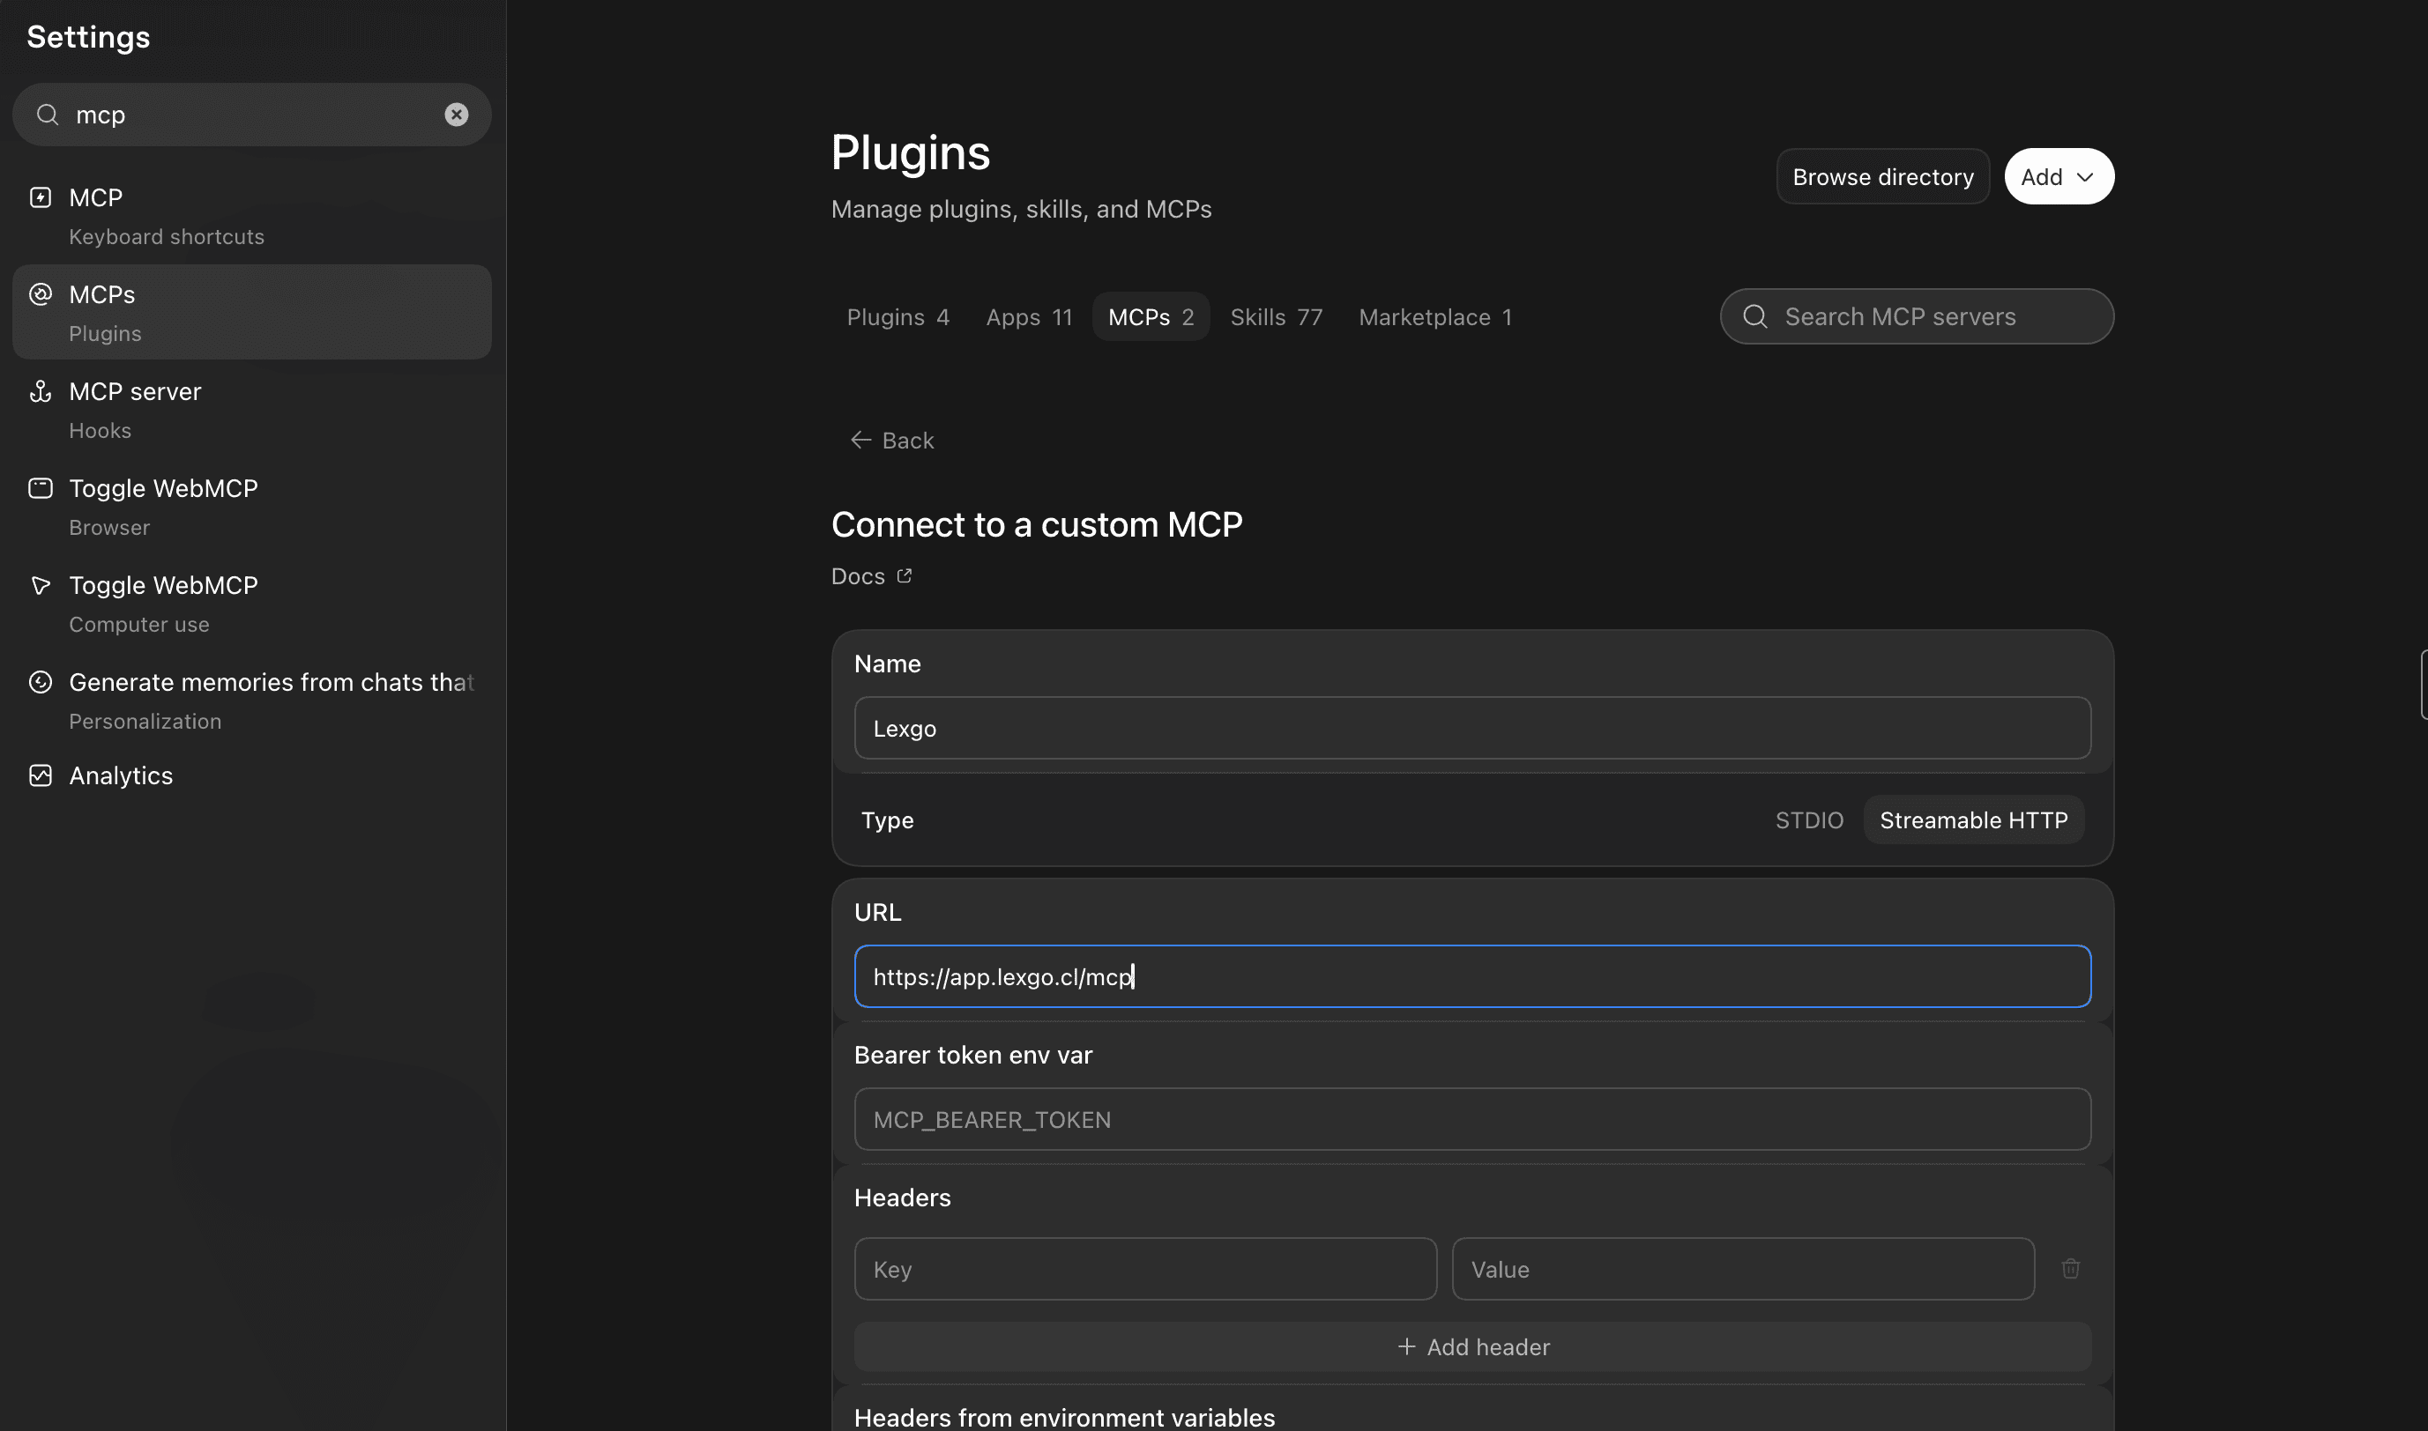Screen dimensions: 2428x1431
Task: Click the settings search box with mcp
Action: pyautogui.click(x=252, y=115)
